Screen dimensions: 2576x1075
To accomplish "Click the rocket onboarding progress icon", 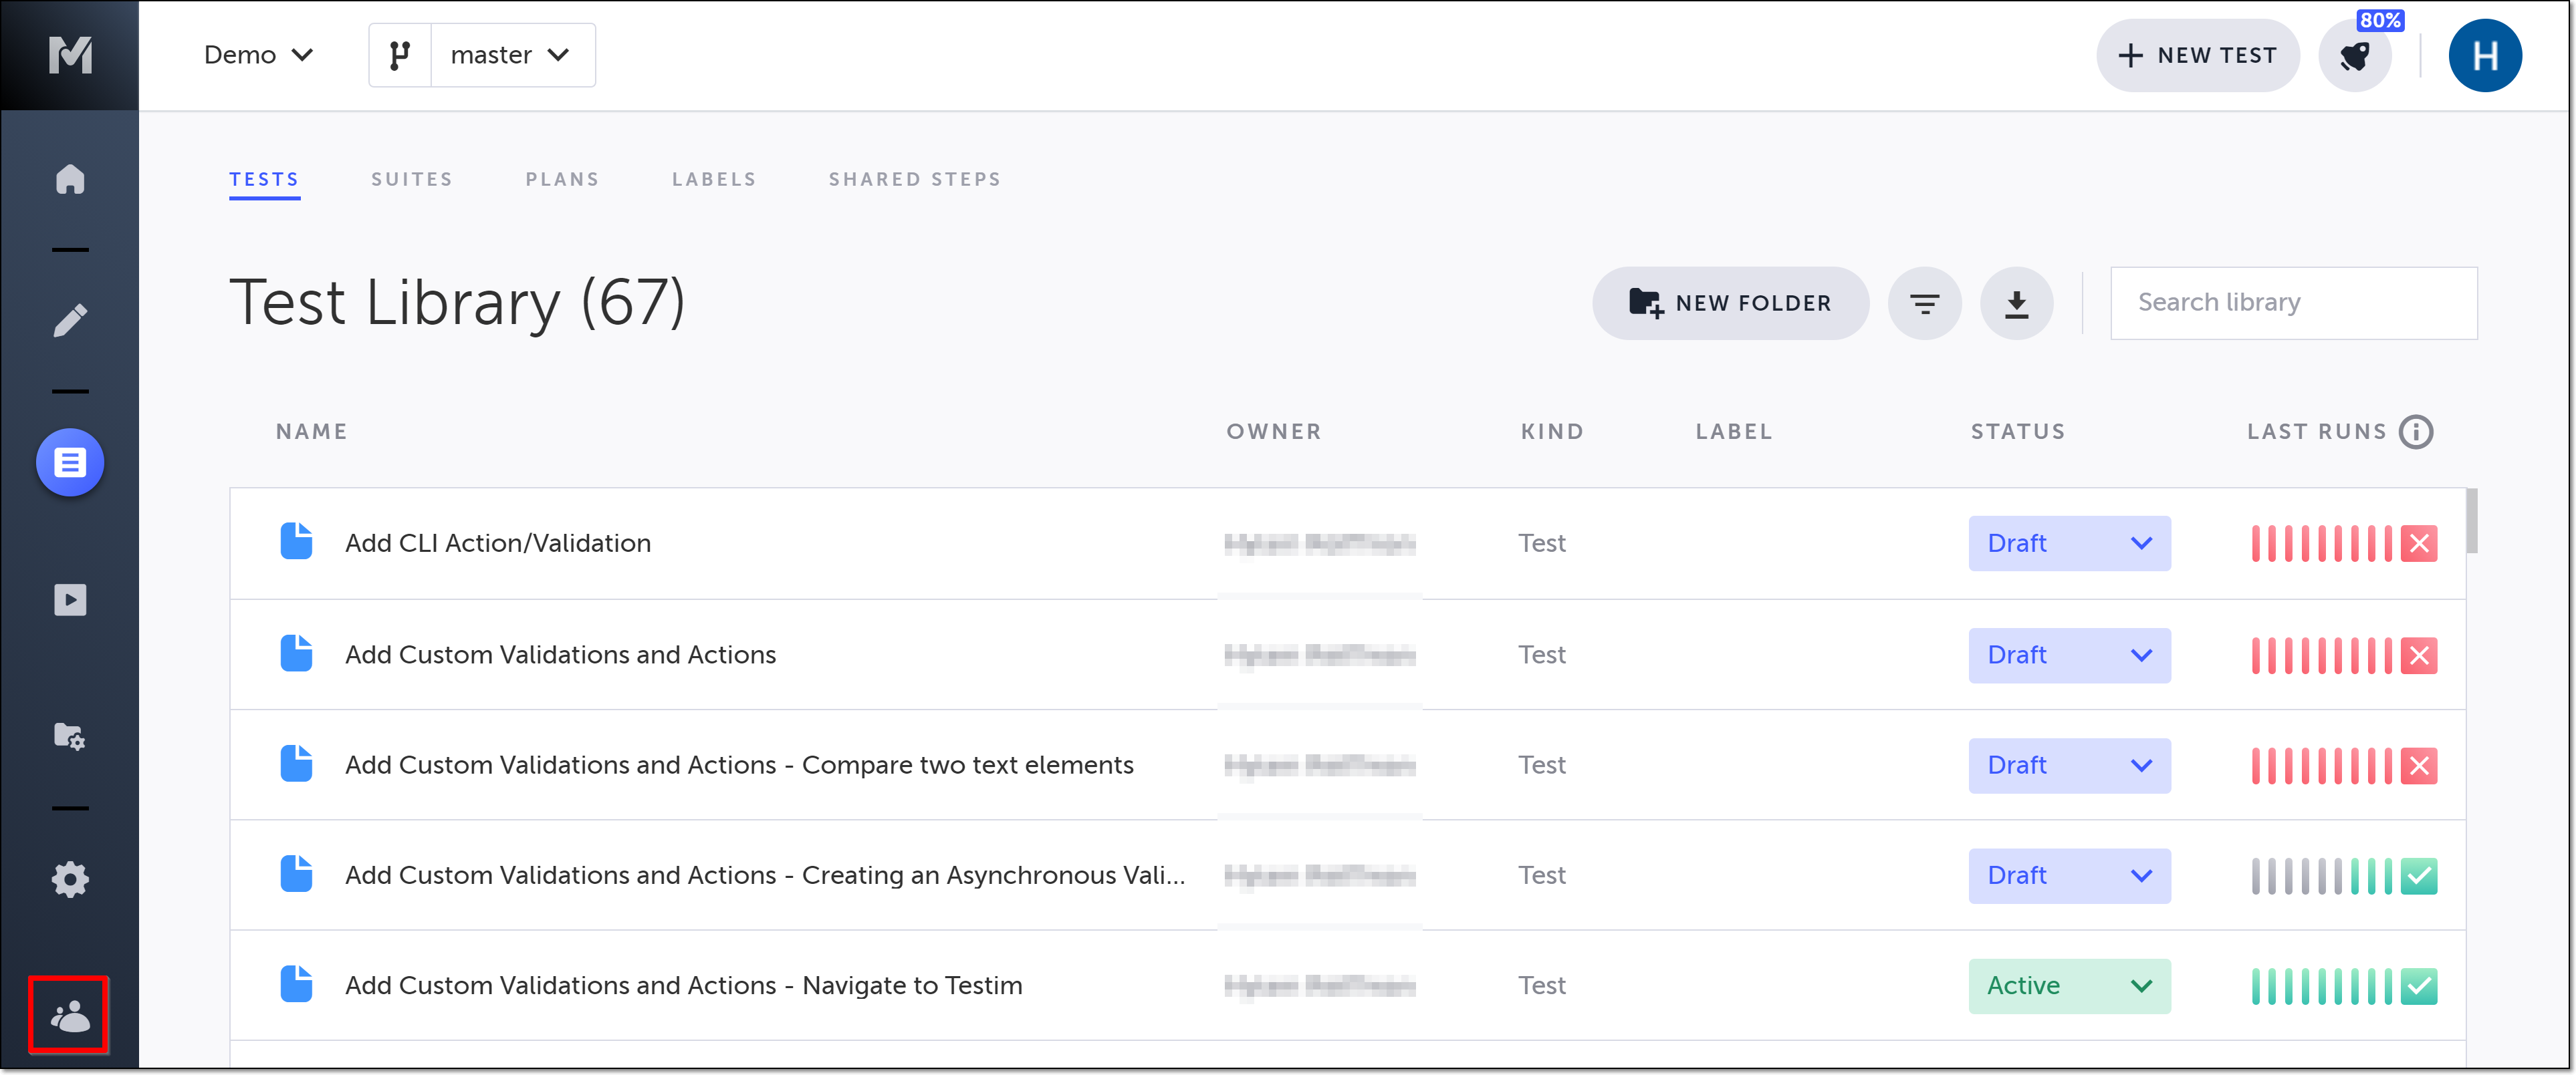I will pos(2354,56).
